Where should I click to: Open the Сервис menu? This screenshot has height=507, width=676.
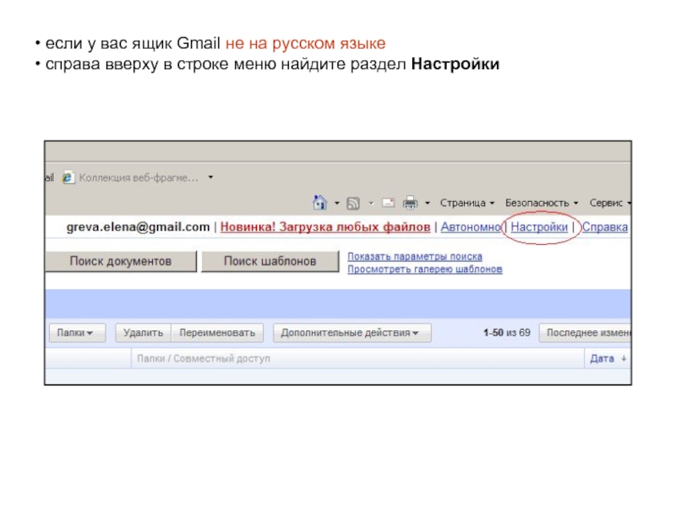[x=608, y=203]
